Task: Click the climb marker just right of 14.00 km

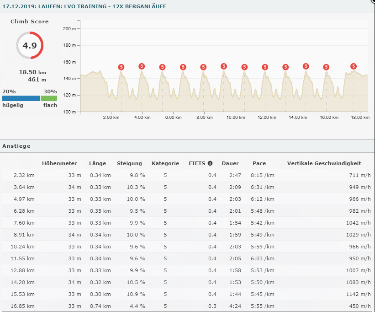Action: click(x=306, y=66)
